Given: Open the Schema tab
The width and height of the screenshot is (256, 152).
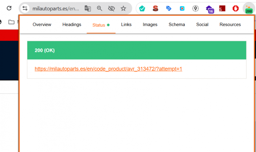Looking at the screenshot, I should coord(177,24).
